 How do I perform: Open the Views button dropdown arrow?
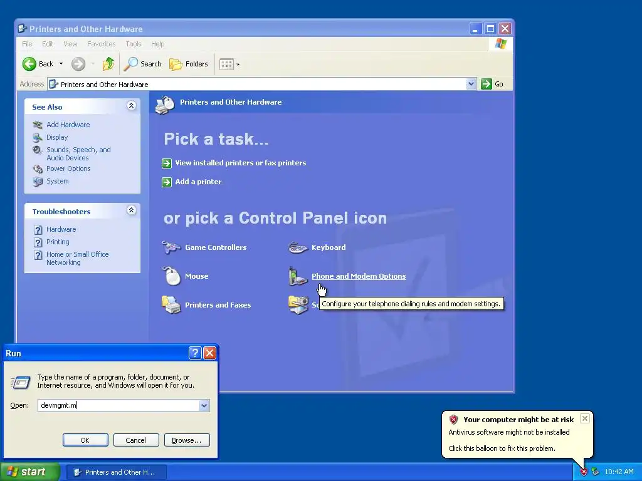[238, 65]
